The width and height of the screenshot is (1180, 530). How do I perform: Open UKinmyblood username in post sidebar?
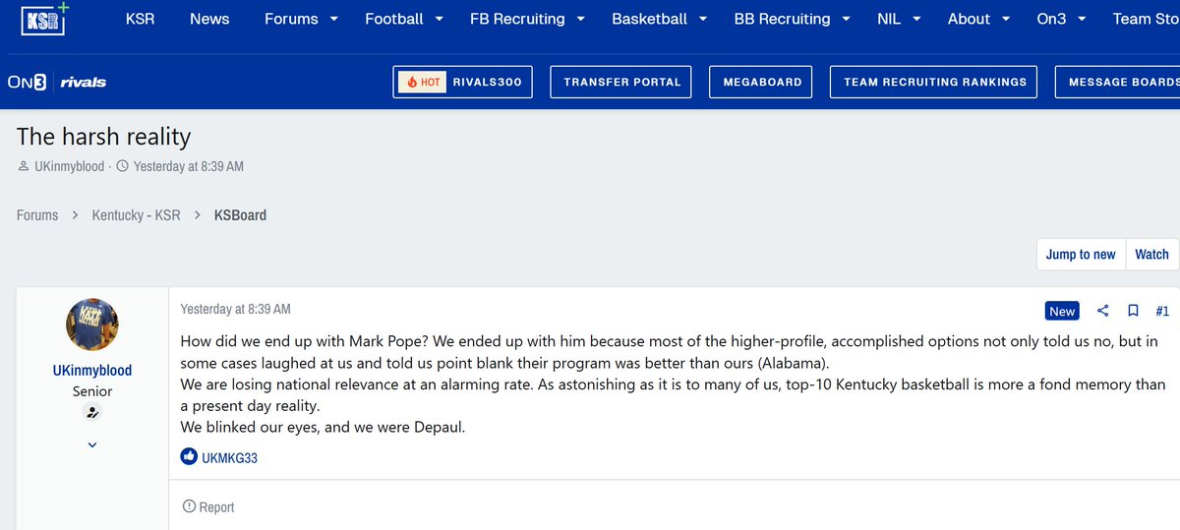tap(92, 371)
